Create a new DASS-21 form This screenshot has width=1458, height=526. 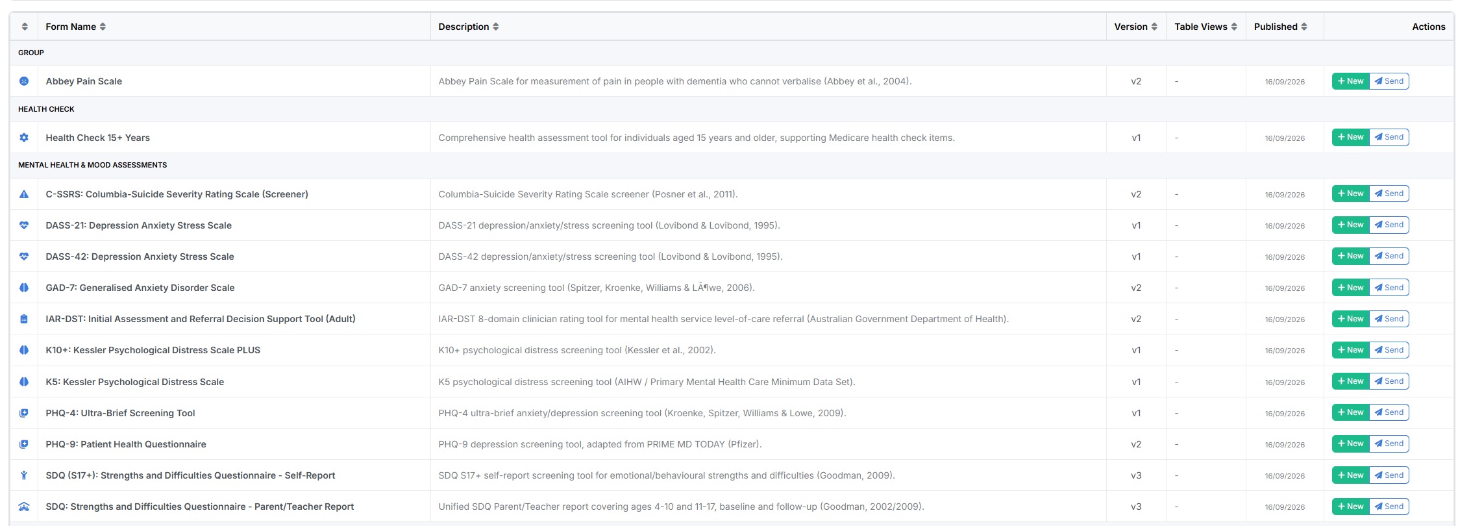pyautogui.click(x=1350, y=225)
